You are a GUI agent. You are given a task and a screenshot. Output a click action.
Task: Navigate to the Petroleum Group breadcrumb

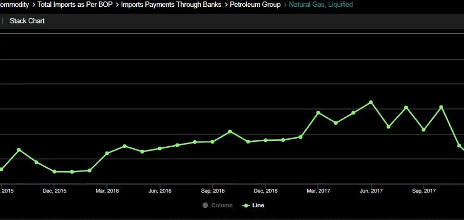255,4
